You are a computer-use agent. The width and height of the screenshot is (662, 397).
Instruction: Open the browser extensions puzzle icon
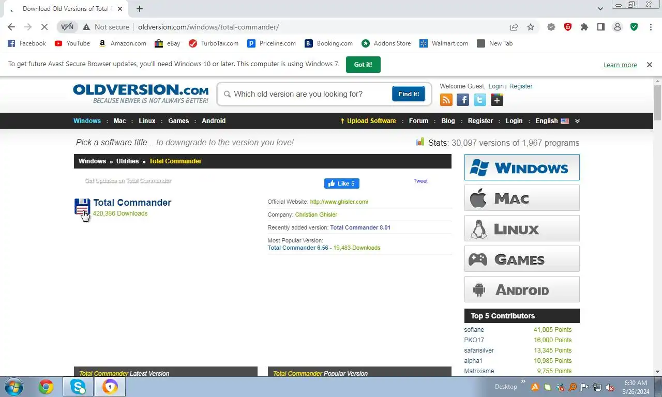pos(584,27)
